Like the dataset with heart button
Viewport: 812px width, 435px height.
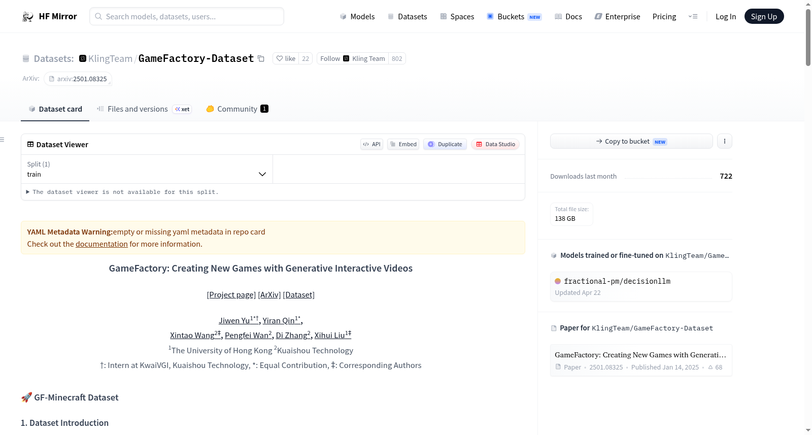(286, 58)
